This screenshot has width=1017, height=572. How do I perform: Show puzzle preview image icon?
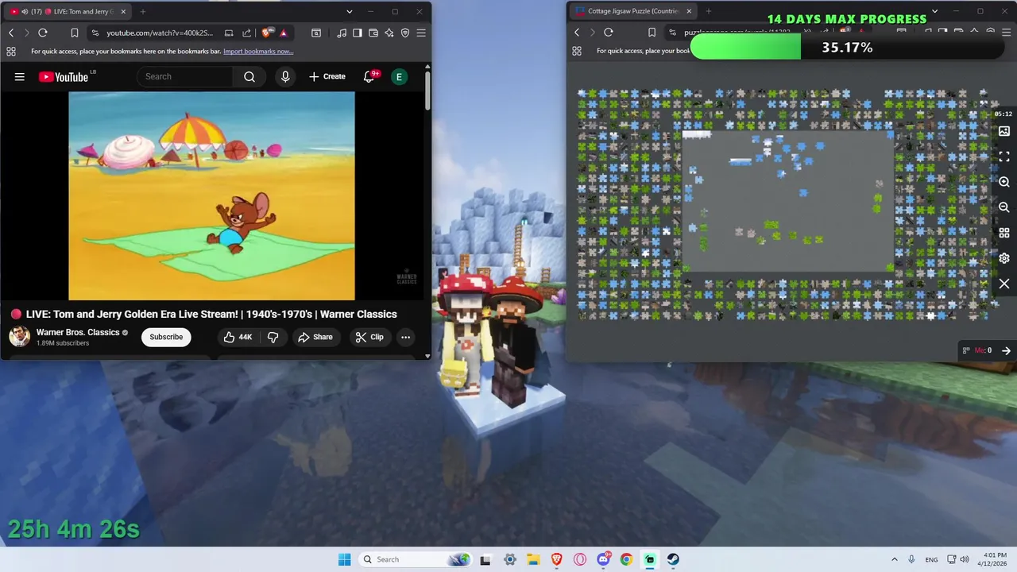tap(1004, 131)
